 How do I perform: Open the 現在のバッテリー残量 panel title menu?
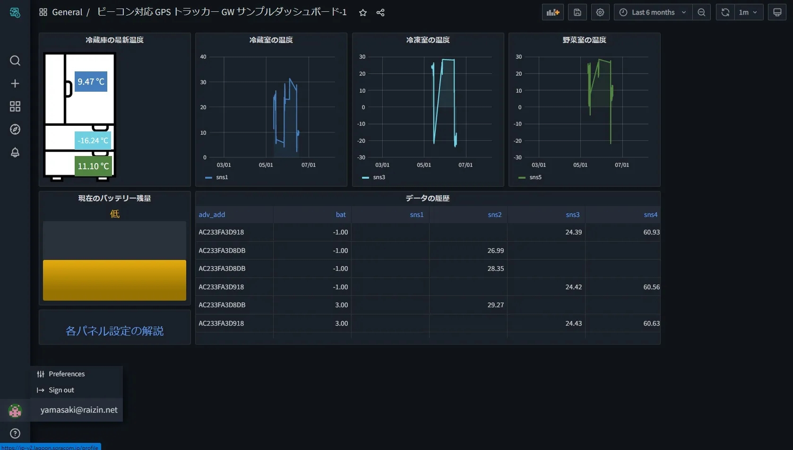115,199
